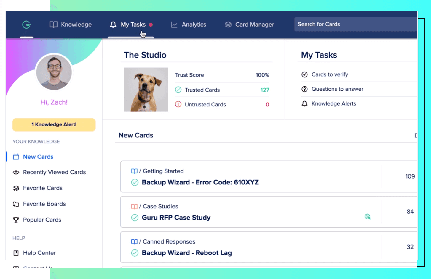Click the New Cards section heading

(x=136, y=135)
